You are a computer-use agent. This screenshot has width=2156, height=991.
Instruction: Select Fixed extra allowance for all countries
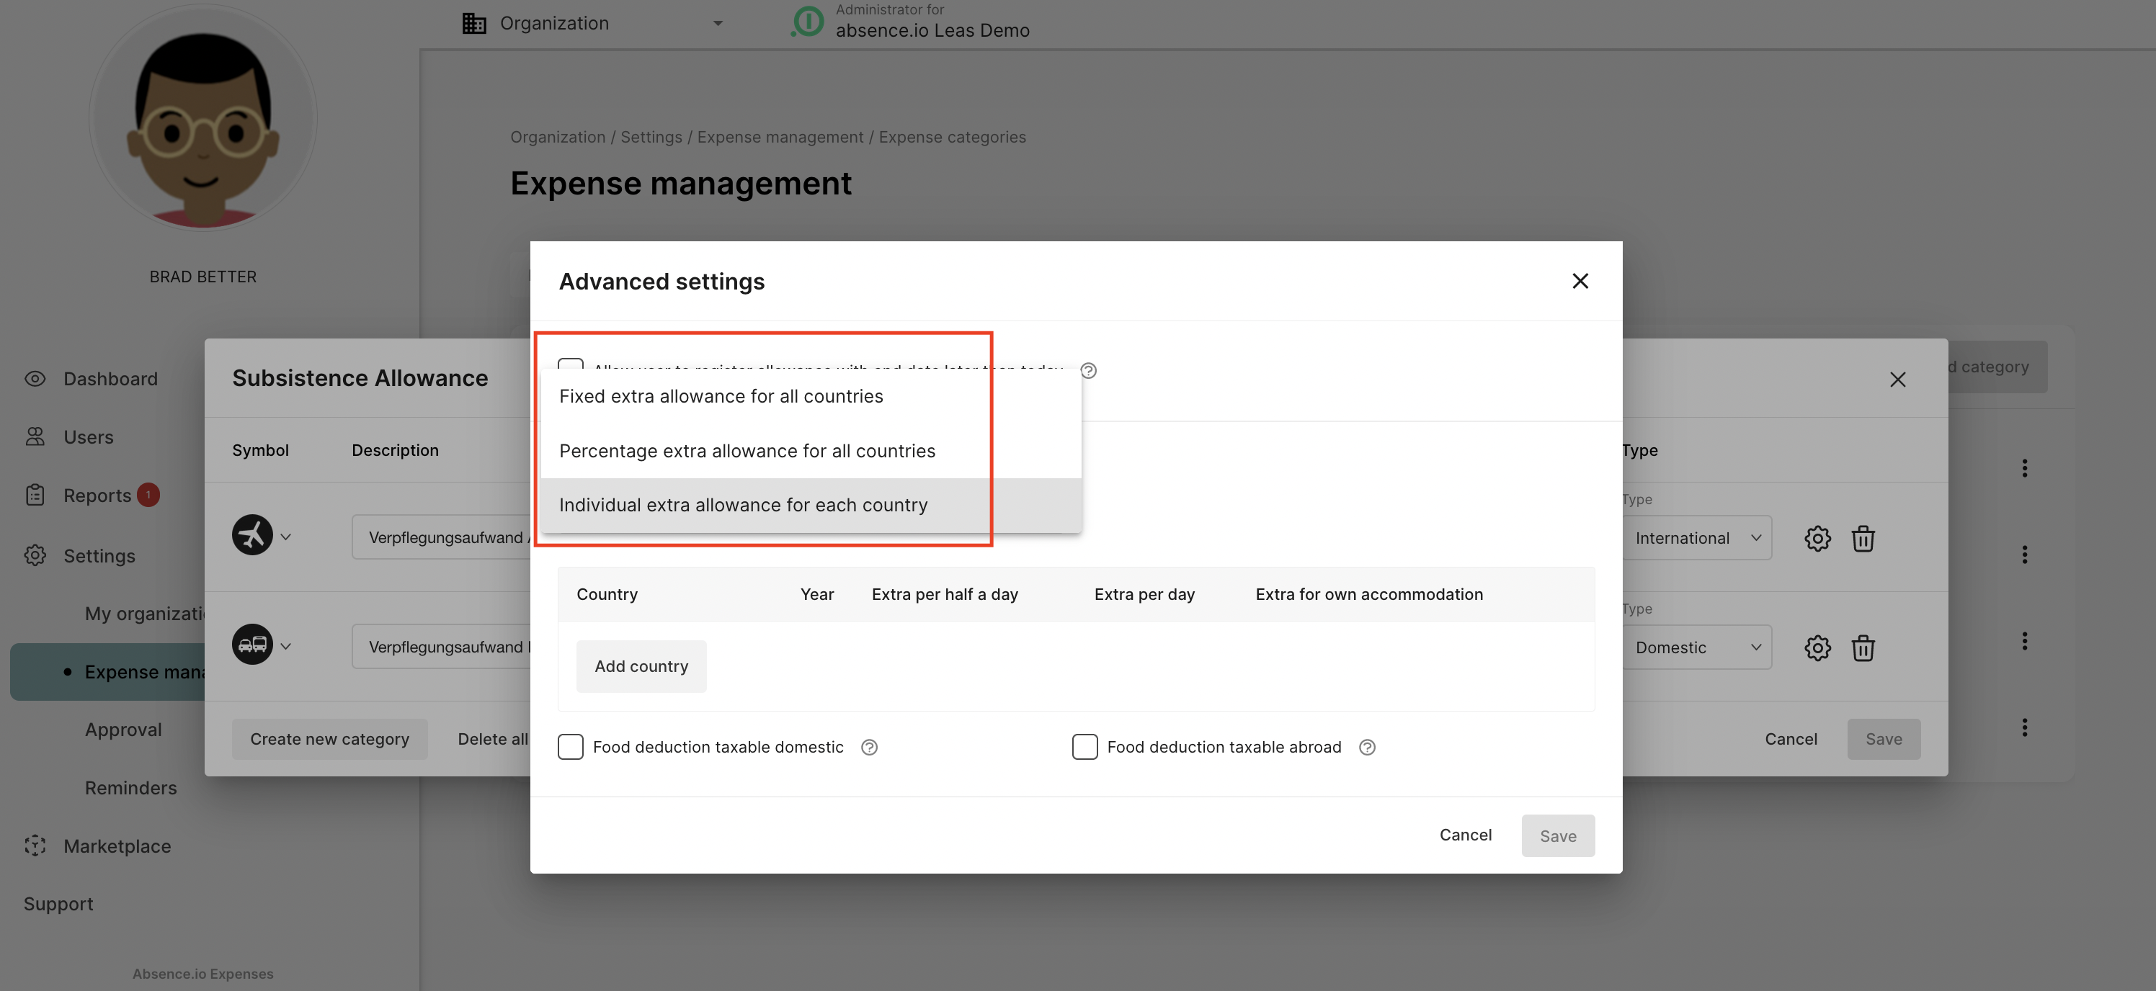721,396
